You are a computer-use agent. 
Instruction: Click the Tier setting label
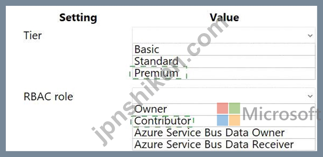click(33, 36)
